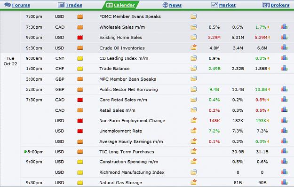Show chart for Existing Home Sales
The width and height of the screenshot is (294, 187).
tap(284, 37)
